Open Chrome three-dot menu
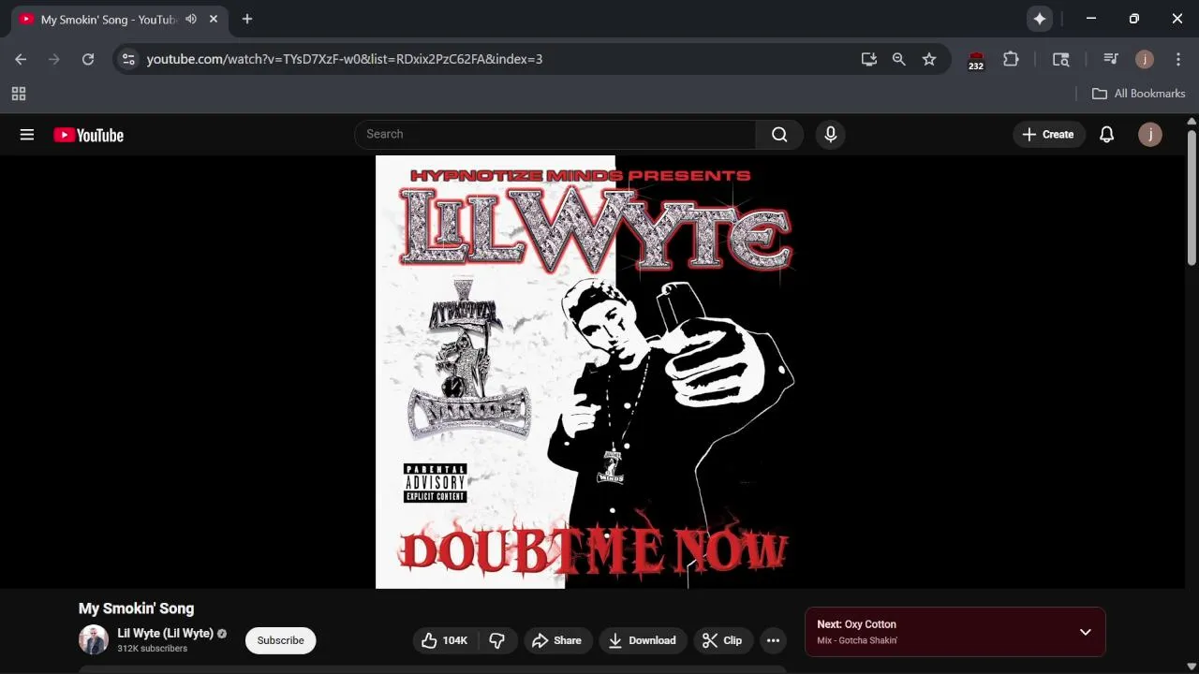The width and height of the screenshot is (1199, 674). point(1178,59)
